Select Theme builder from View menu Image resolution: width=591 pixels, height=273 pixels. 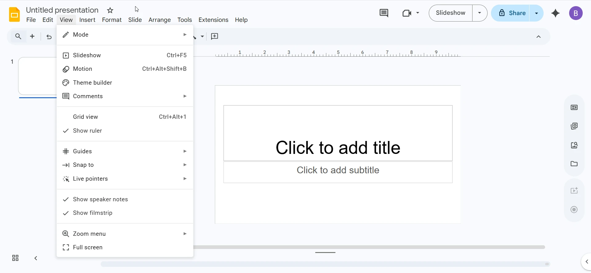pos(92,83)
